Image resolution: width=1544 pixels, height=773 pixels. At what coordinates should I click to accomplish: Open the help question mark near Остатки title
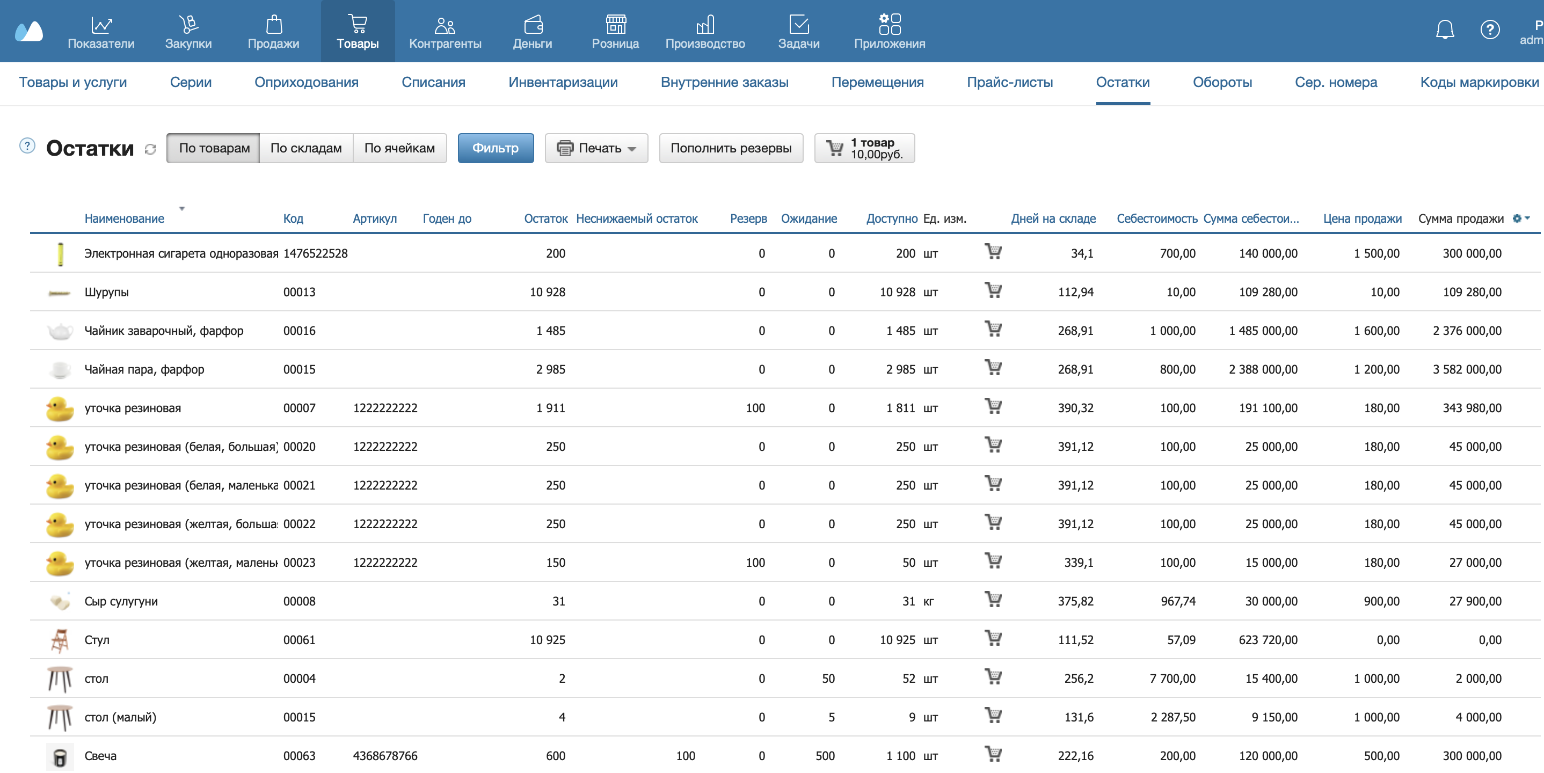27,145
